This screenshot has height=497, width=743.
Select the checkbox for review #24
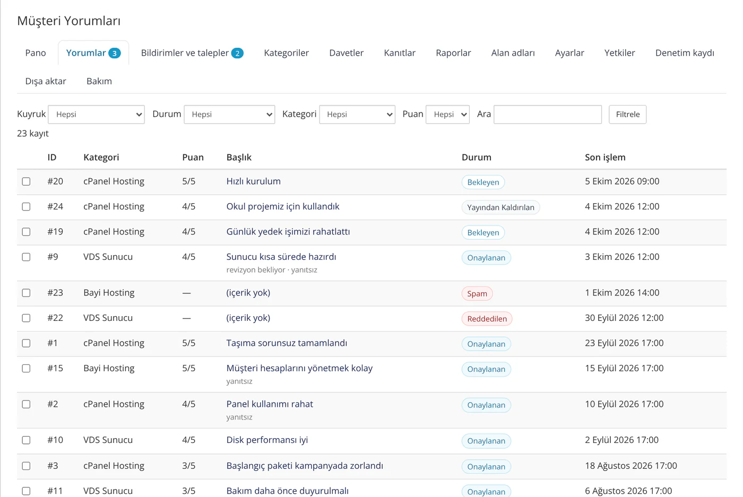point(26,207)
